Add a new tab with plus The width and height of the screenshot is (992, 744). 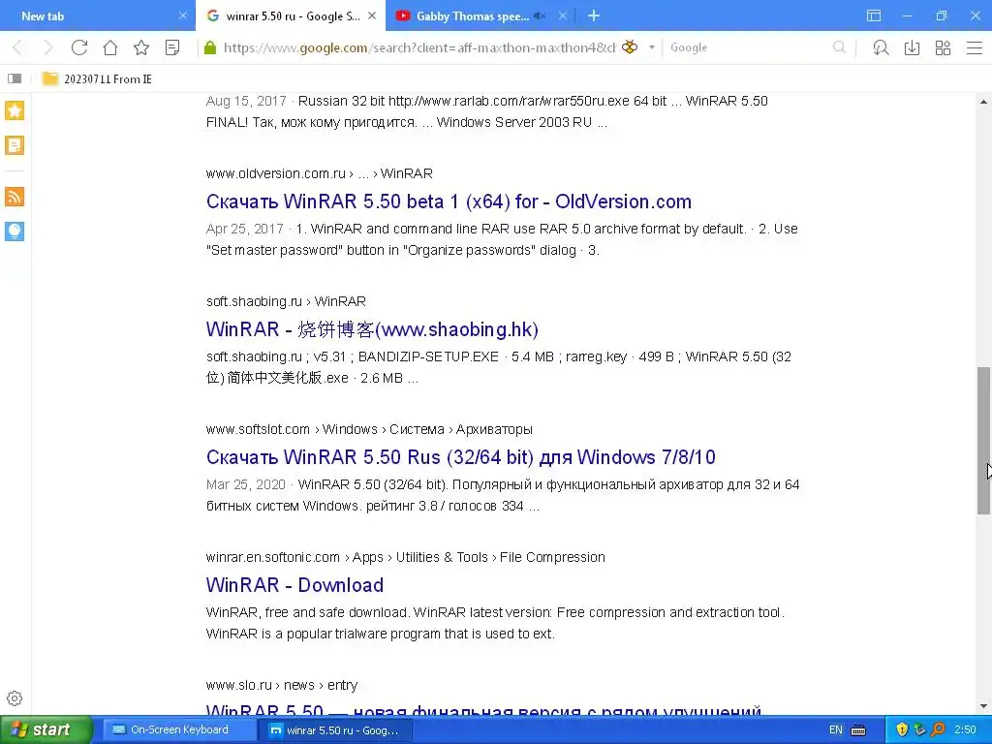tap(594, 15)
